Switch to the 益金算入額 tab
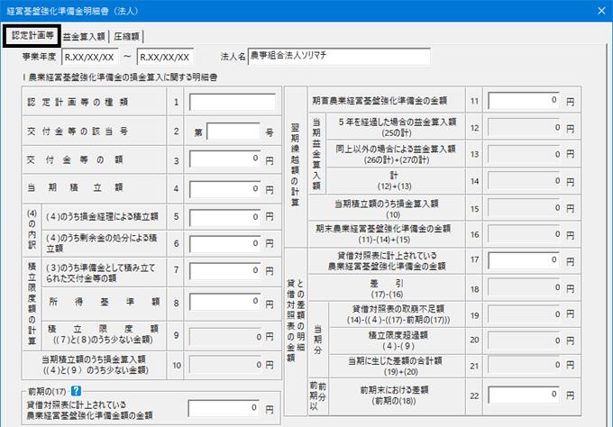 tap(84, 36)
